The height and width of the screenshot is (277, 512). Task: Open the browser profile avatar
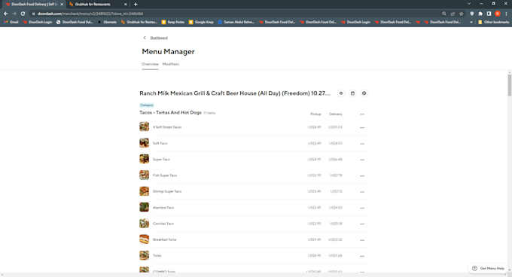(497, 14)
